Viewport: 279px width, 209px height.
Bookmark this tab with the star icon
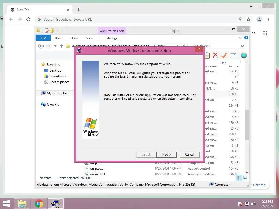coord(248,19)
